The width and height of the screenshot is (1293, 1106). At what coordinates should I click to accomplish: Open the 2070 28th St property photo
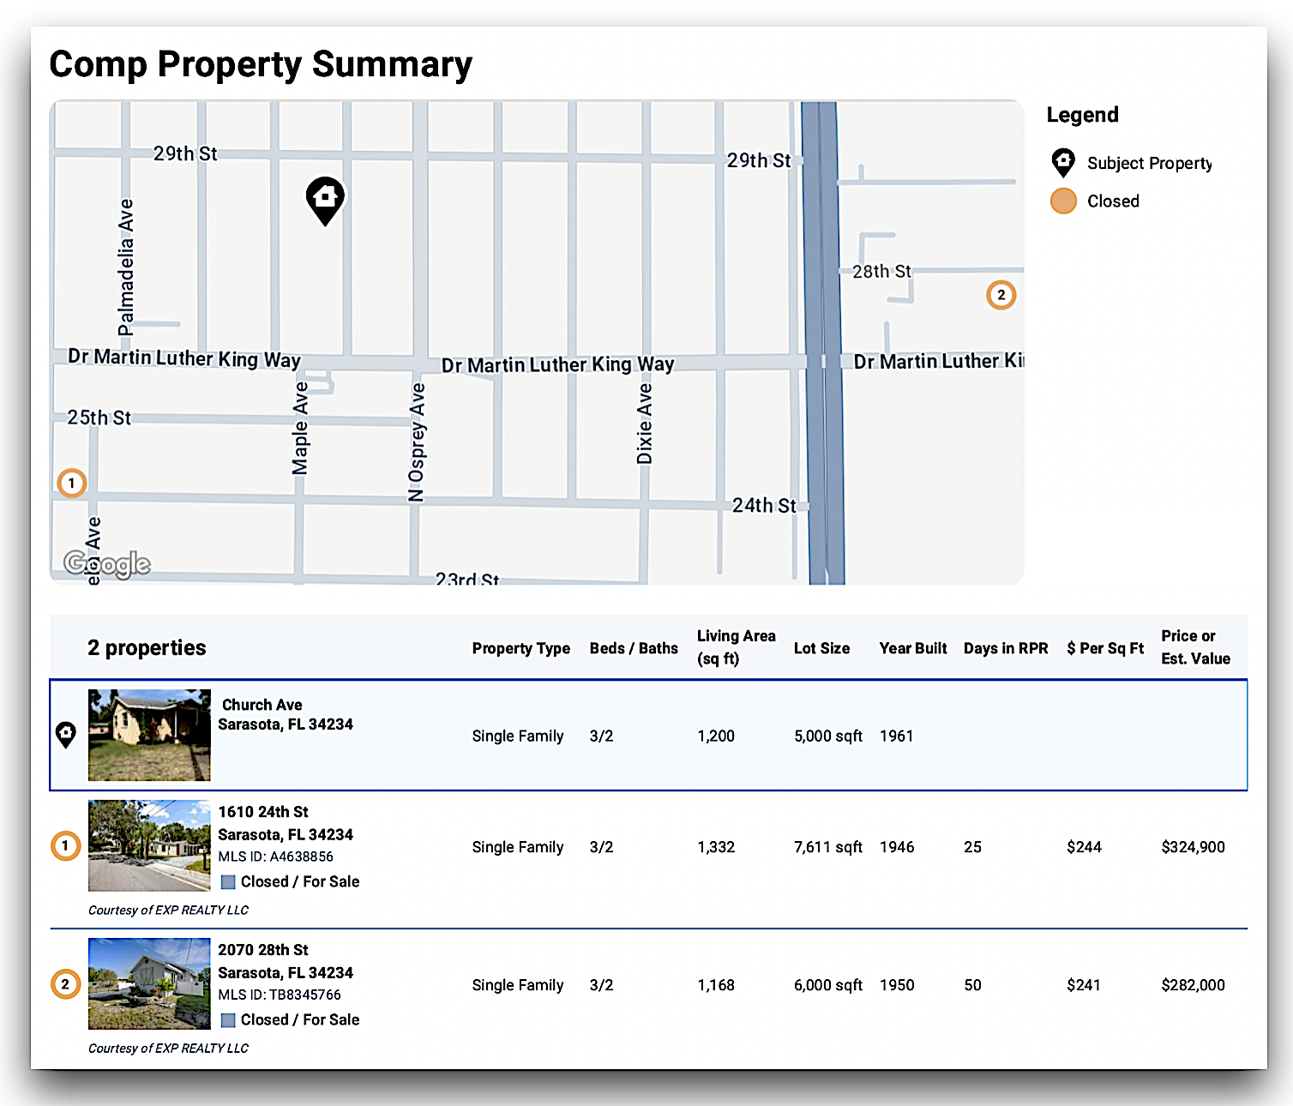[x=149, y=983]
